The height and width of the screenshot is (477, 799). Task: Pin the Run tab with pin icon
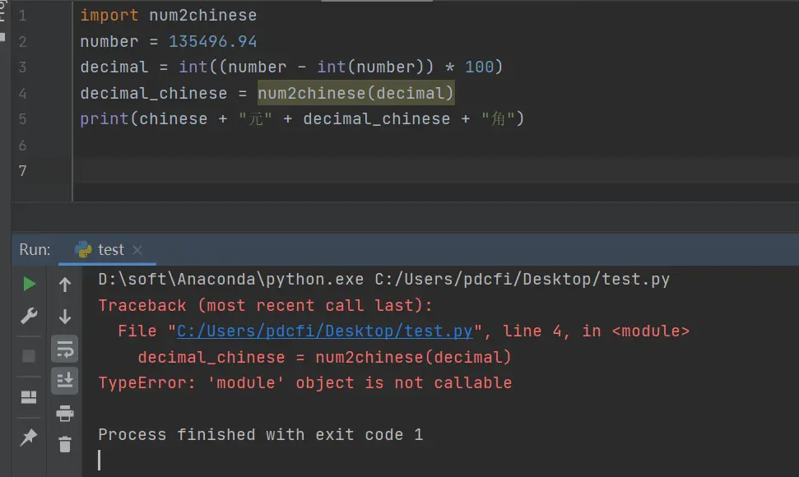29,437
